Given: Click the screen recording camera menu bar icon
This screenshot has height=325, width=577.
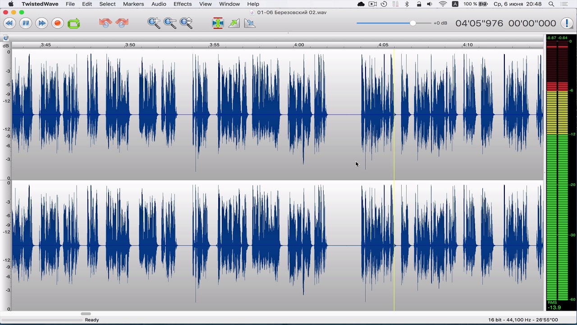Looking at the screenshot, I should click(373, 4).
